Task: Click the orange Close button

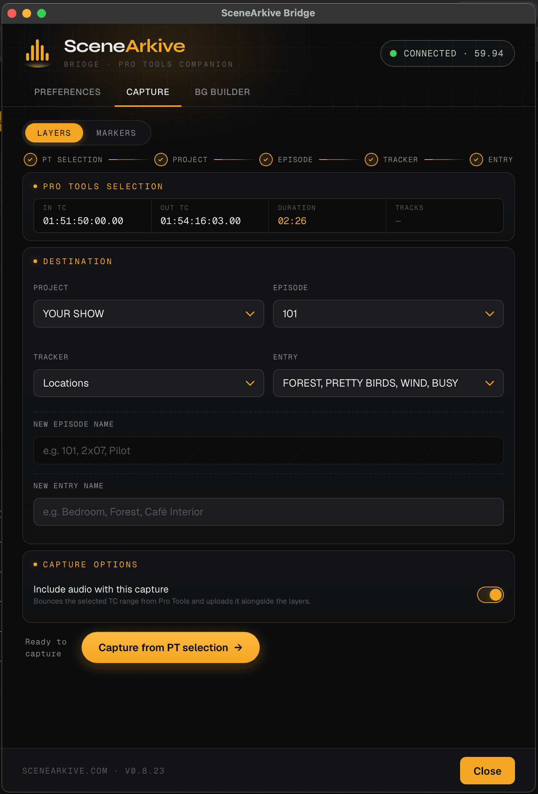Action: [x=487, y=771]
